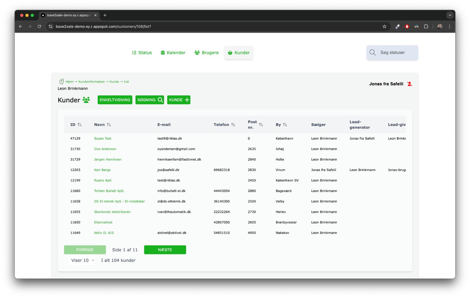
Task: Bookmark this page with the star icon
Action: pyautogui.click(x=384, y=26)
